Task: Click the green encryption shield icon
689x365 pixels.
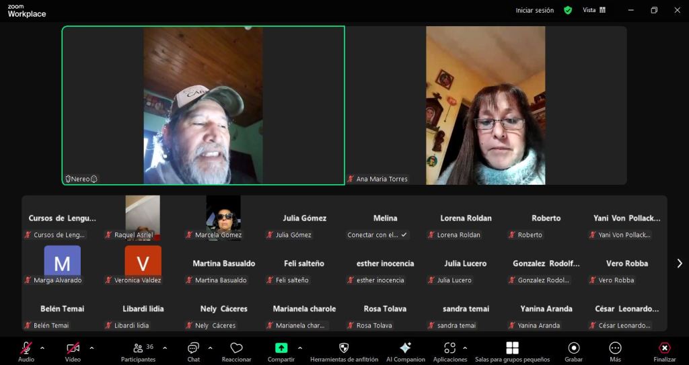Action: [x=568, y=10]
